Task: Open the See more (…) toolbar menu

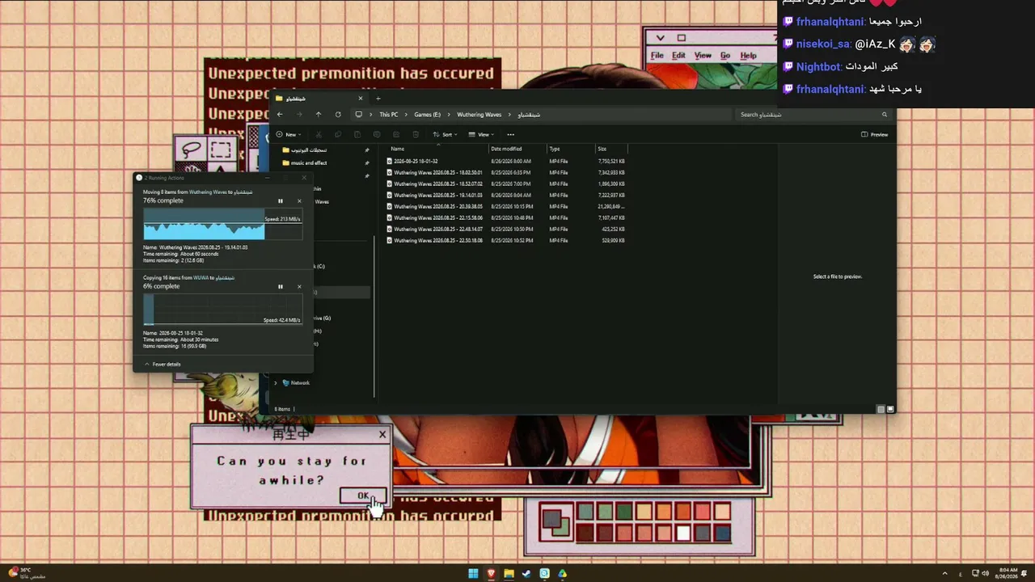Action: pos(510,135)
